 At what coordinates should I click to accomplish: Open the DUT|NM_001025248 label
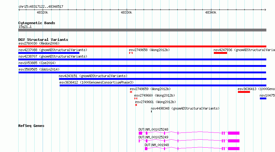pos(153,129)
